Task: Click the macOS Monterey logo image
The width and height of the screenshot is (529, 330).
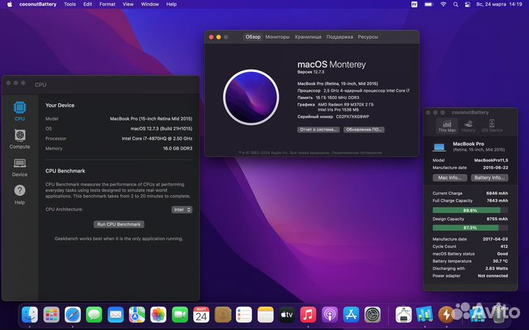Action: coord(251,98)
